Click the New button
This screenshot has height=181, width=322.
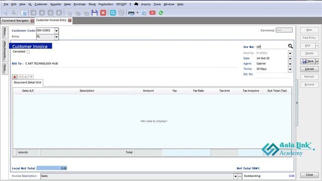click(309, 30)
